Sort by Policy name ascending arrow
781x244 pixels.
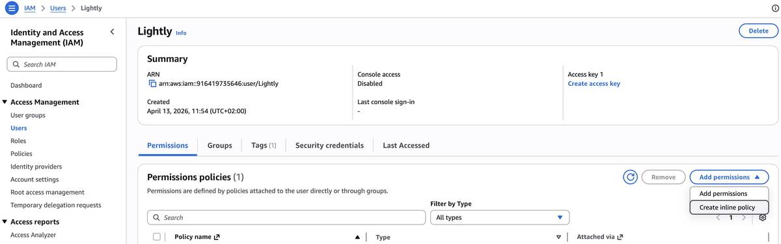point(357,237)
